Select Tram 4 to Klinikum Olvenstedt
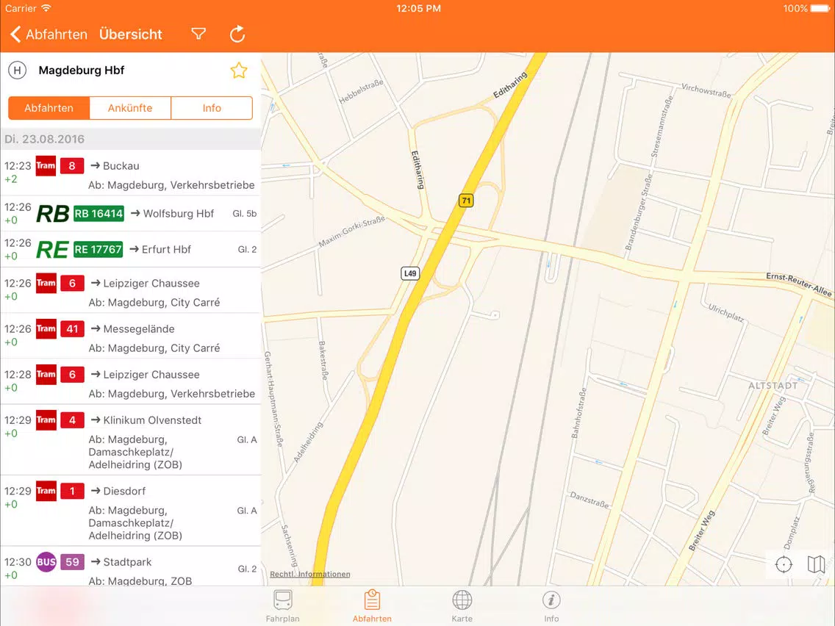835x626 pixels. coord(131,440)
